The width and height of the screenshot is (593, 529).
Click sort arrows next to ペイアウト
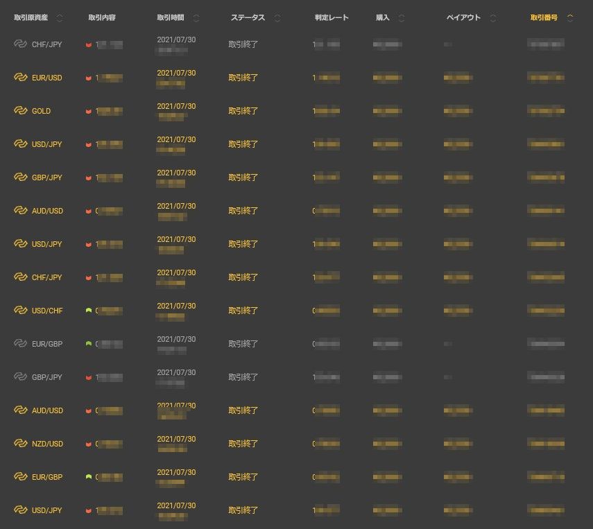tap(492, 18)
